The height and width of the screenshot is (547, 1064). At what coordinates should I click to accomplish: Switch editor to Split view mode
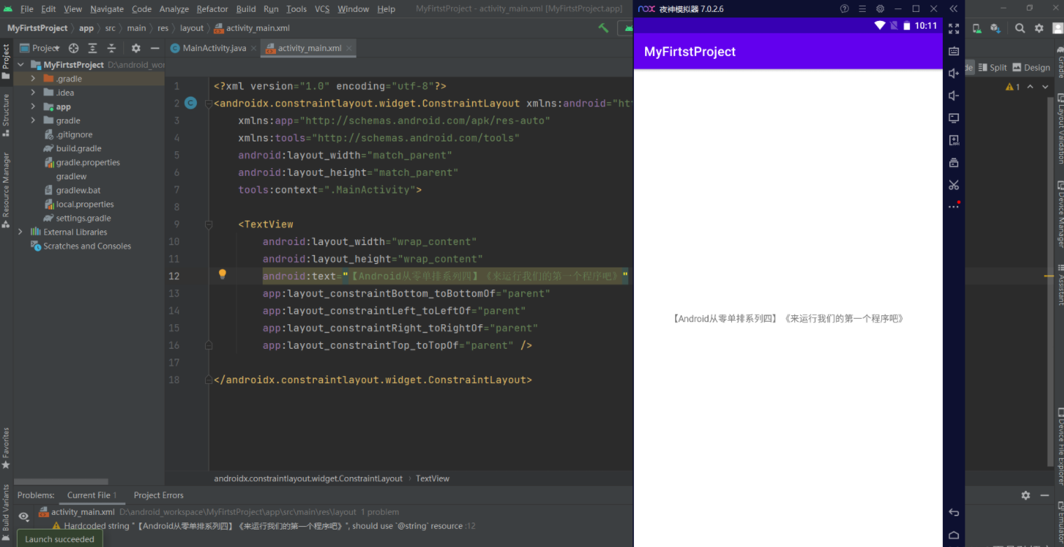(993, 67)
